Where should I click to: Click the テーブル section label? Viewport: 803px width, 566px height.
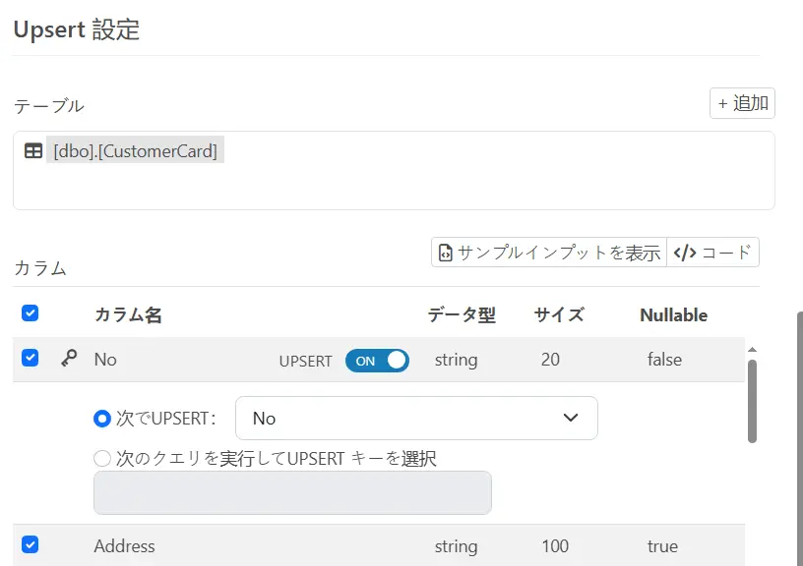(48, 106)
